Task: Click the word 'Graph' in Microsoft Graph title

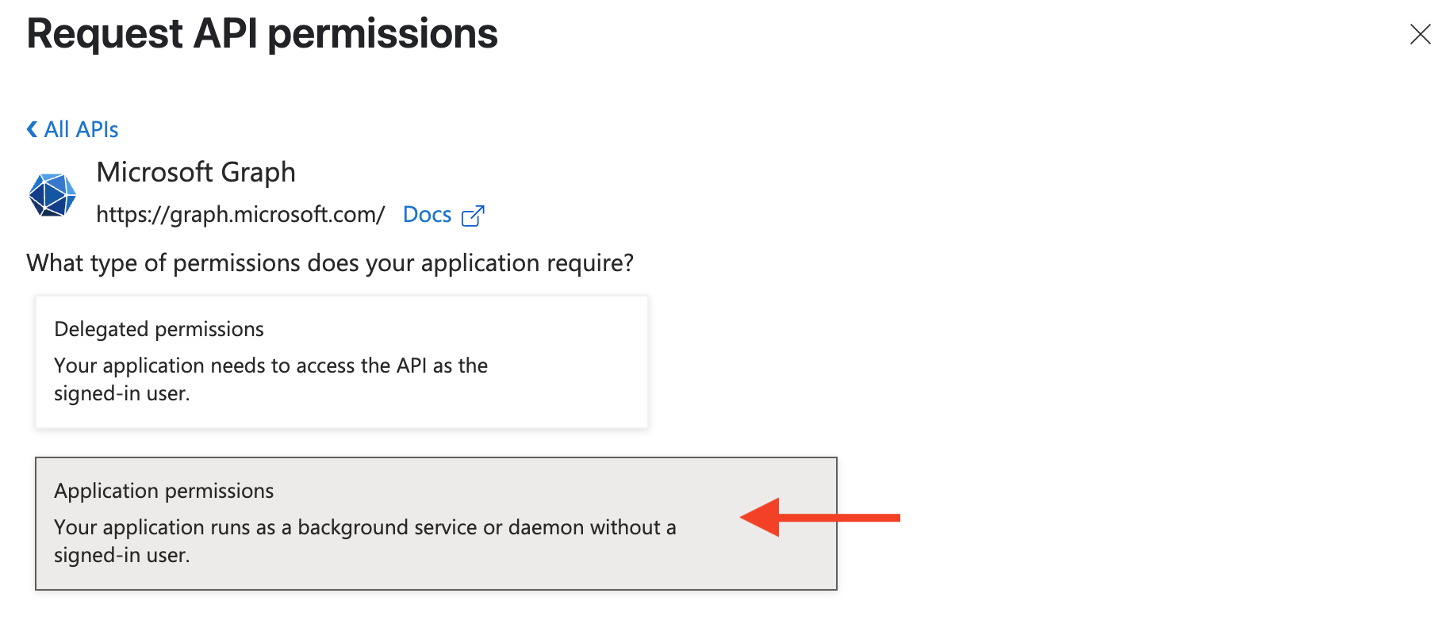Action: (258, 173)
